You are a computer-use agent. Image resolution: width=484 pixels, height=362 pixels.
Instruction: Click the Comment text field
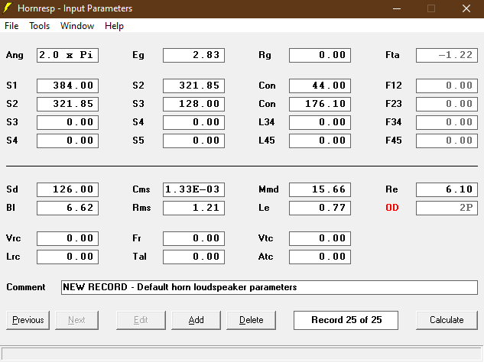269,287
